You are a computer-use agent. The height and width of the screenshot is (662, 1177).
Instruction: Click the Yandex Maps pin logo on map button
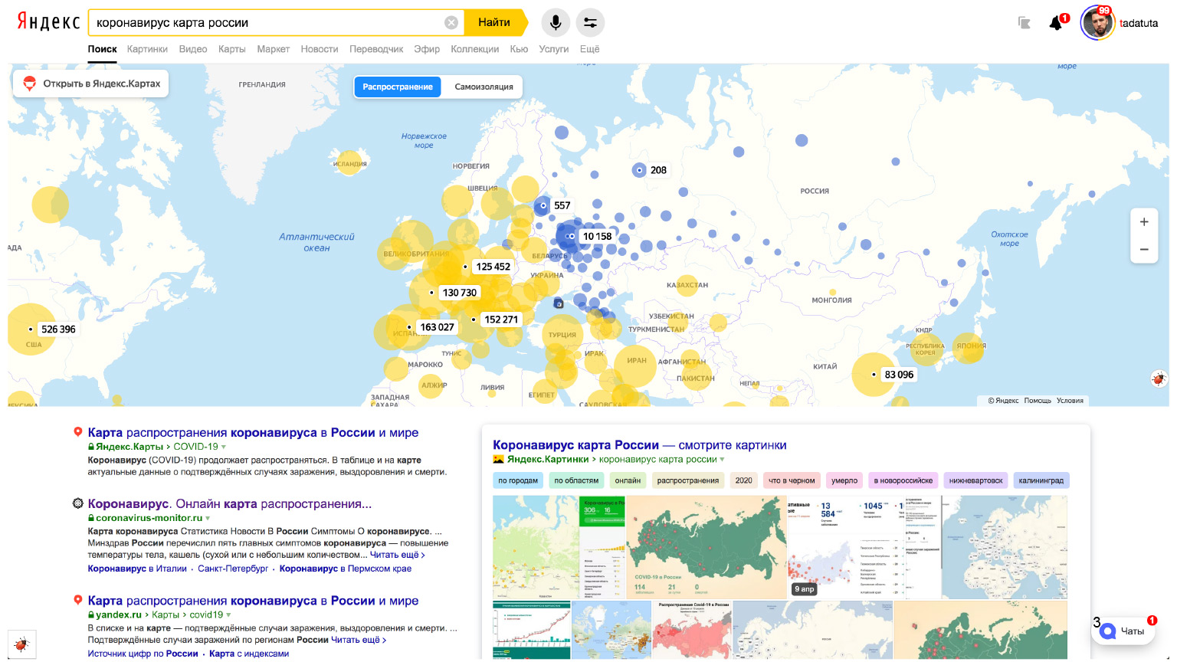click(x=29, y=84)
